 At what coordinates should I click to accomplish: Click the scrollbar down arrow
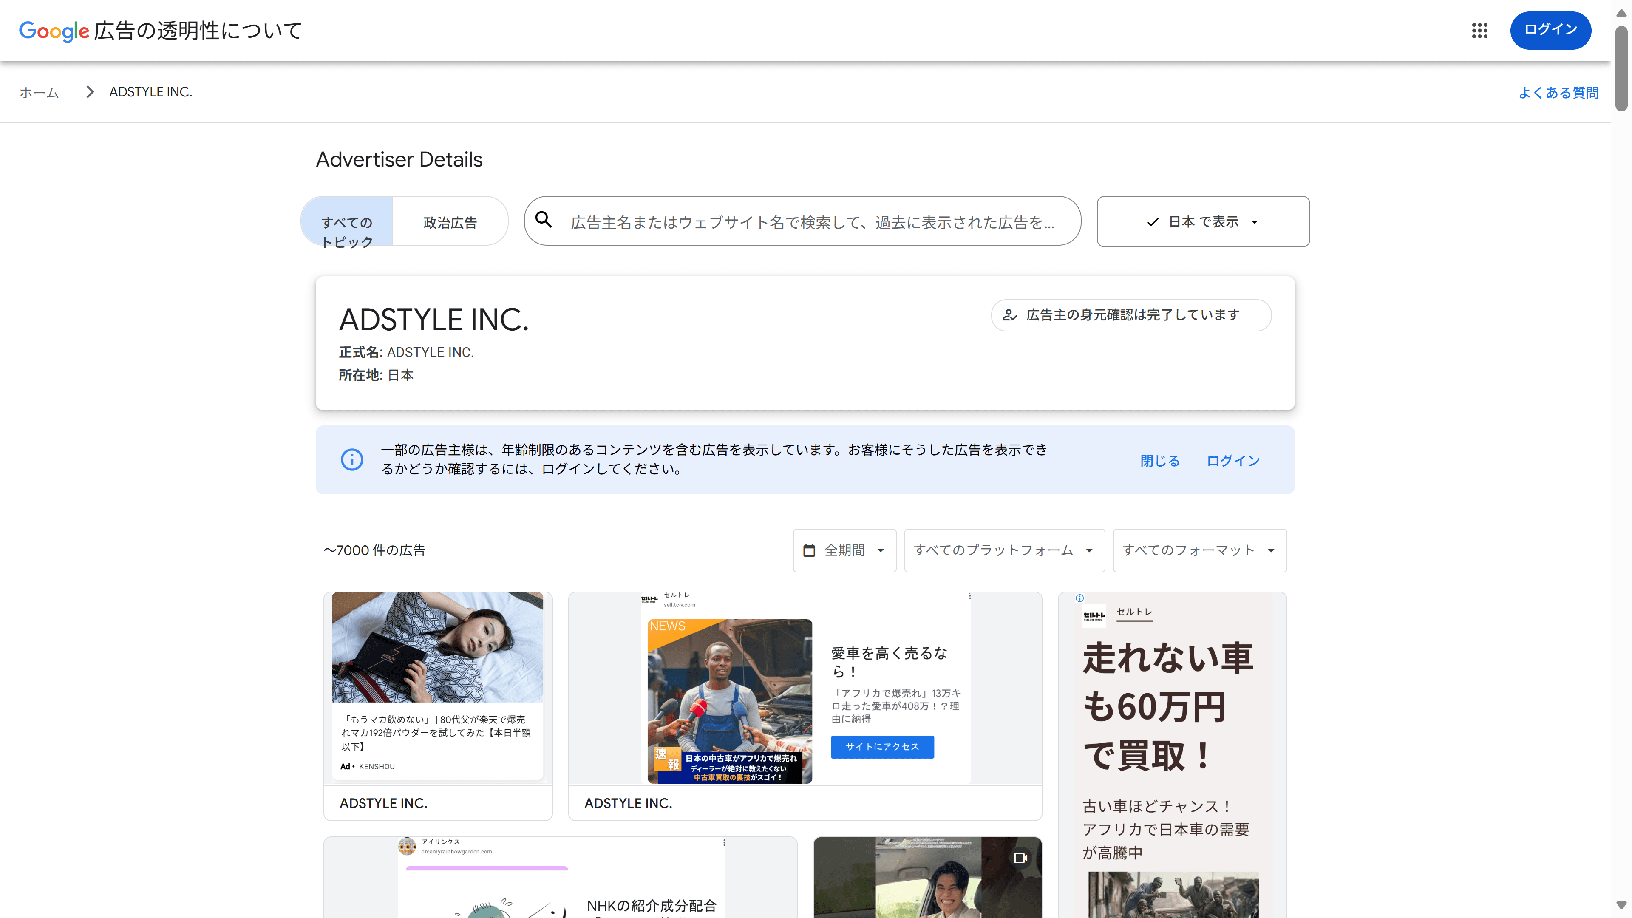click(1621, 905)
